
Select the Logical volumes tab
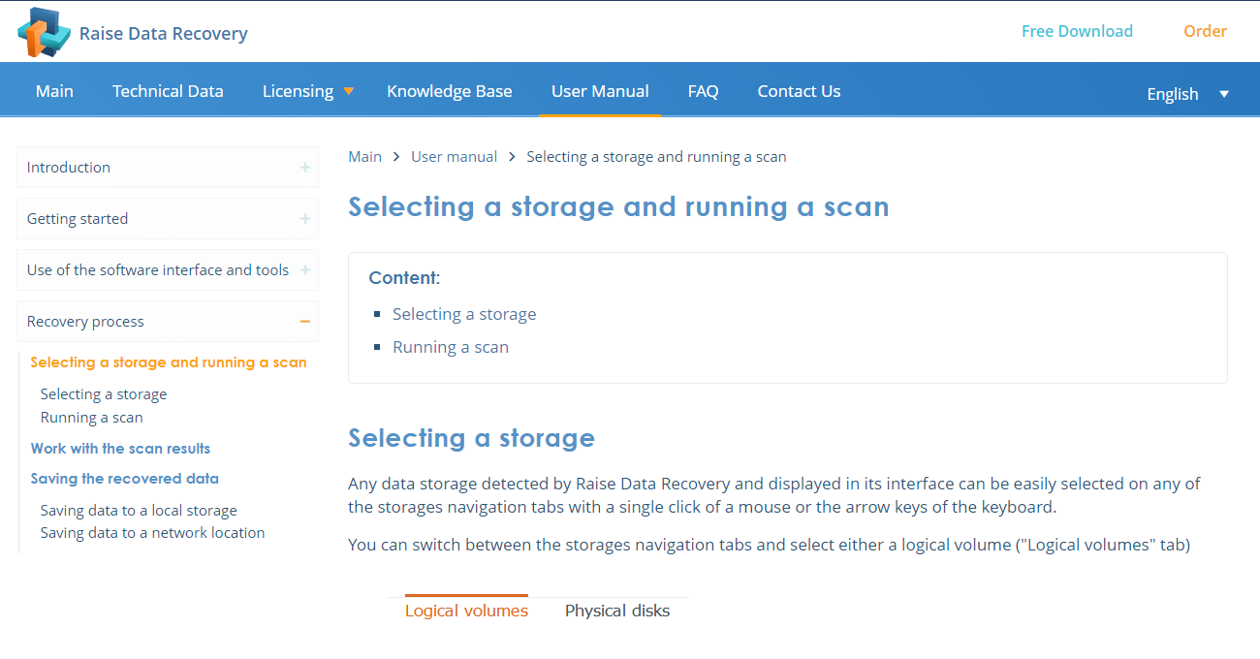pyautogui.click(x=466, y=610)
